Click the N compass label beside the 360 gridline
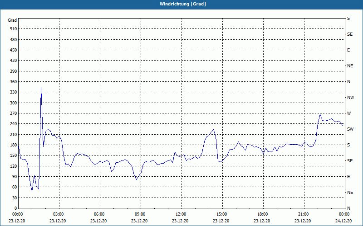The width and height of the screenshot is (363, 226). [348, 82]
